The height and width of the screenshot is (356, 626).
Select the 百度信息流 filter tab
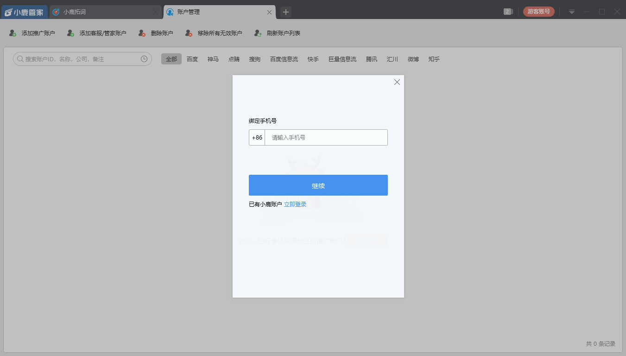click(284, 59)
